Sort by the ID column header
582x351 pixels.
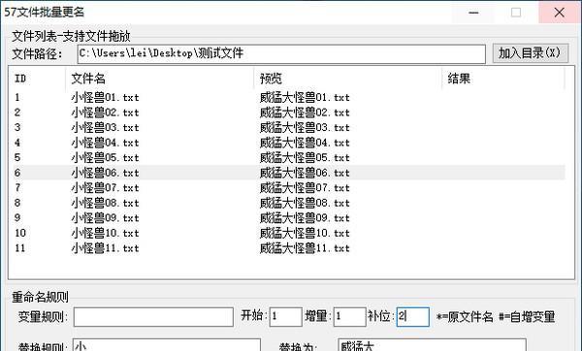[x=37, y=79]
